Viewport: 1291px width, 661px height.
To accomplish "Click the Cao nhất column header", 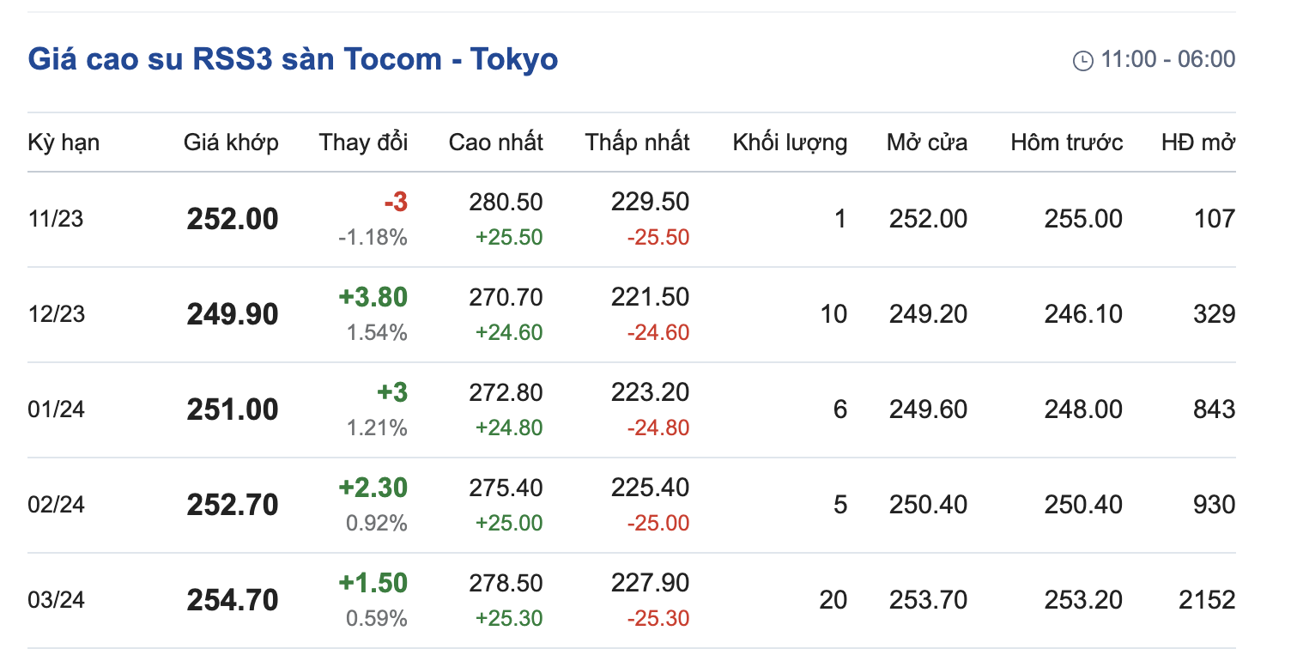I will 495,143.
